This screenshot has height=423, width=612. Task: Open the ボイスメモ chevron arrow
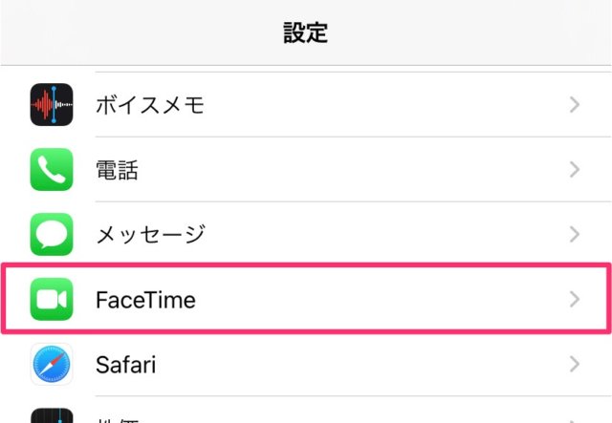(574, 104)
